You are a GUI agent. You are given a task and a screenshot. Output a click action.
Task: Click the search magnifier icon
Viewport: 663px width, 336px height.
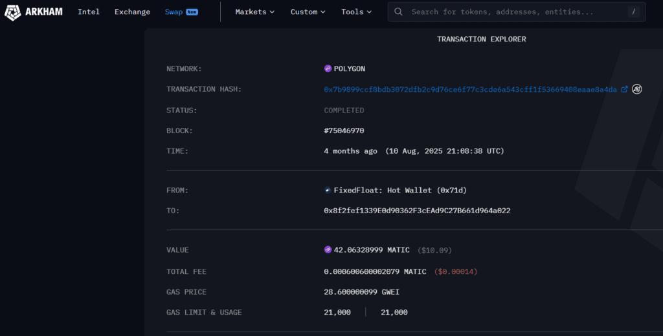point(398,12)
